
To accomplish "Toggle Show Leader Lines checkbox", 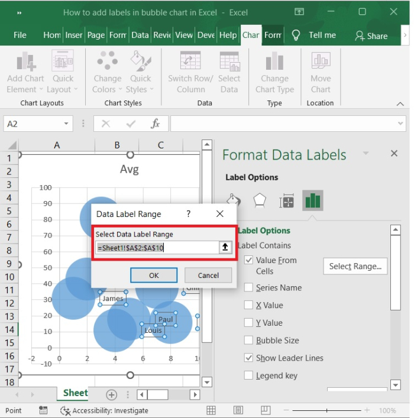I will 248,358.
